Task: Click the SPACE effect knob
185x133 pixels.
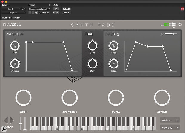Action: 162,98
